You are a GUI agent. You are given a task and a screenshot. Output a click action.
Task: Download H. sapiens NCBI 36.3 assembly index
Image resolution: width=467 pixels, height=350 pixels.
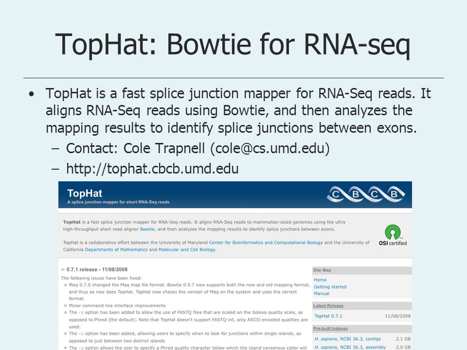click(x=350, y=347)
